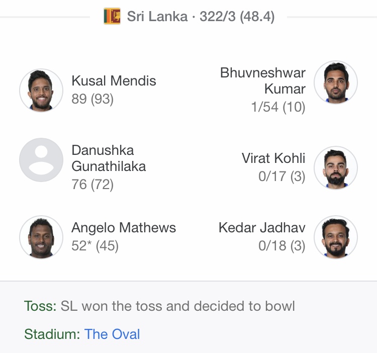Open Angelo Mathews player photo
The width and height of the screenshot is (377, 353).
coord(41,237)
